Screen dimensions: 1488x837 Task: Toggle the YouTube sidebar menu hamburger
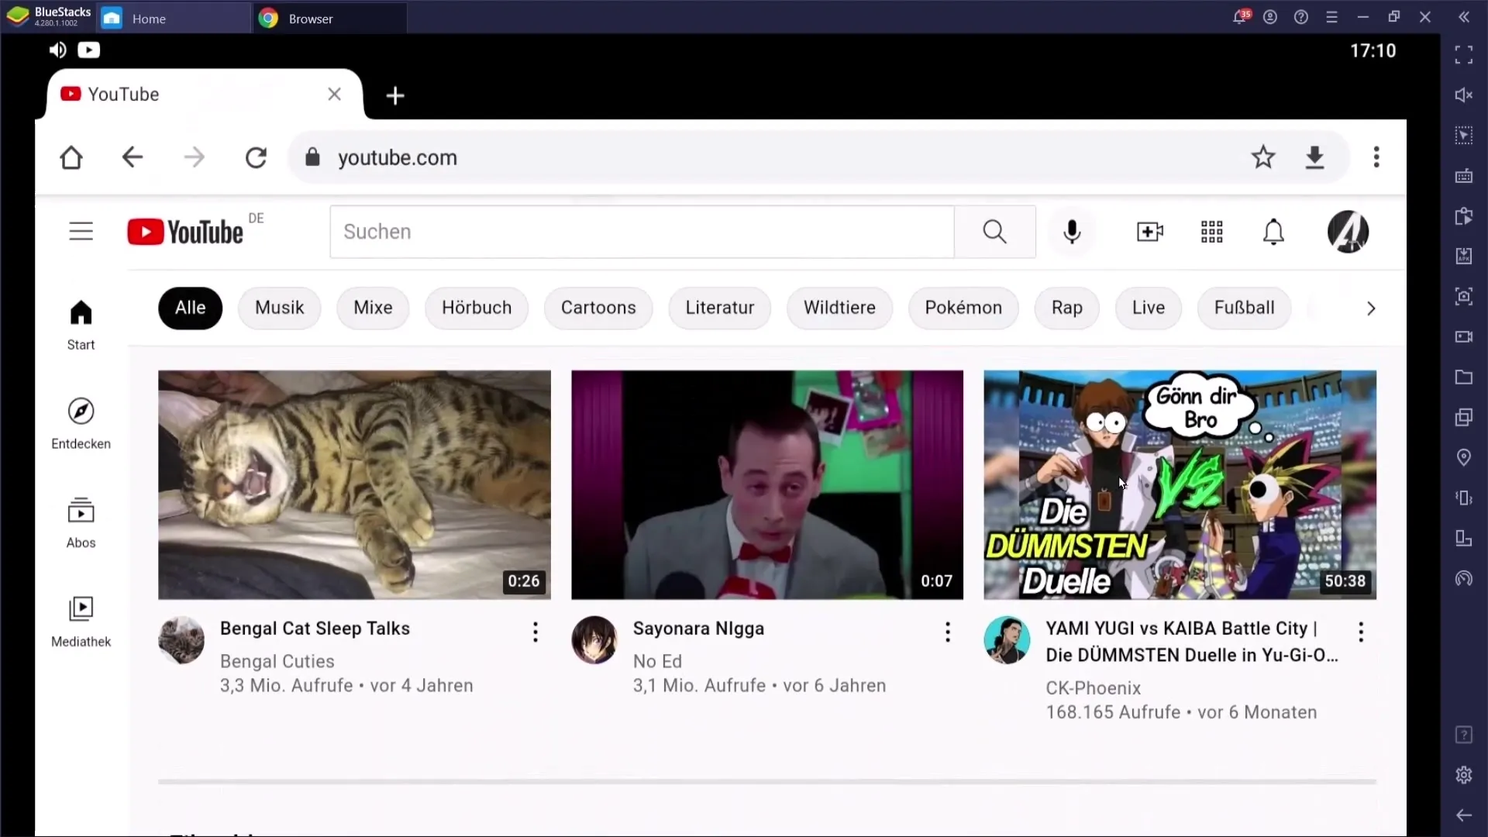(81, 231)
